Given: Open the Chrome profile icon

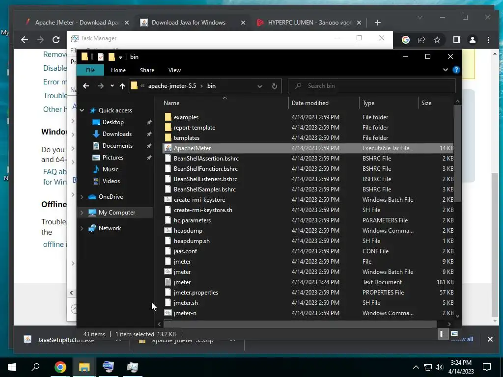Looking at the screenshot, I should (x=472, y=40).
